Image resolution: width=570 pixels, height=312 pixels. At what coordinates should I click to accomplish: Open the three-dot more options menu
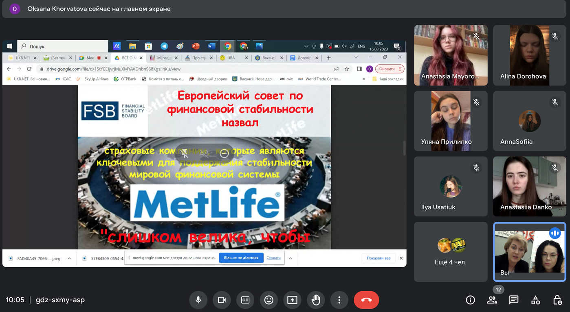click(x=339, y=300)
